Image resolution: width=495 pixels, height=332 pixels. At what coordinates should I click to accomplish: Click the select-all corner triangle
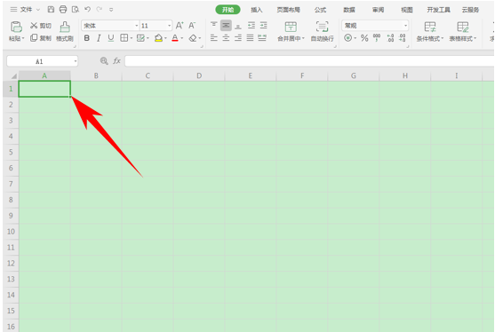tap(13, 76)
